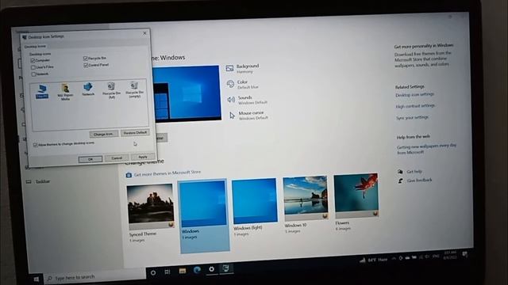Image resolution: width=508 pixels, height=285 pixels.
Task: Open the Background Harmony setting
Action: [243, 69]
